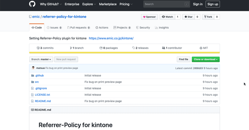The image size is (249, 130).
Task: Click the slash shortcut icon in search
Action: coord(186,4)
